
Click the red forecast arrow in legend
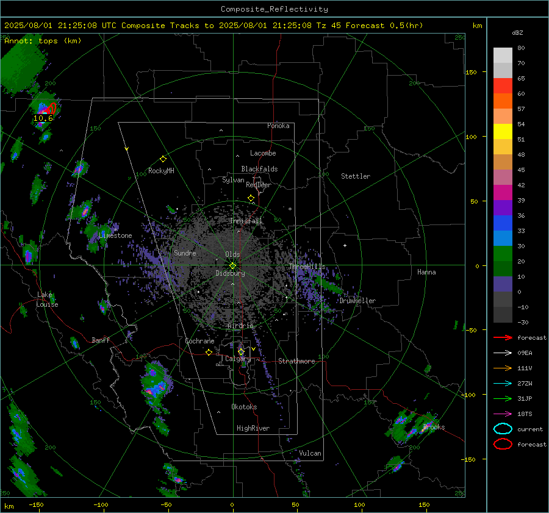pos(503,337)
